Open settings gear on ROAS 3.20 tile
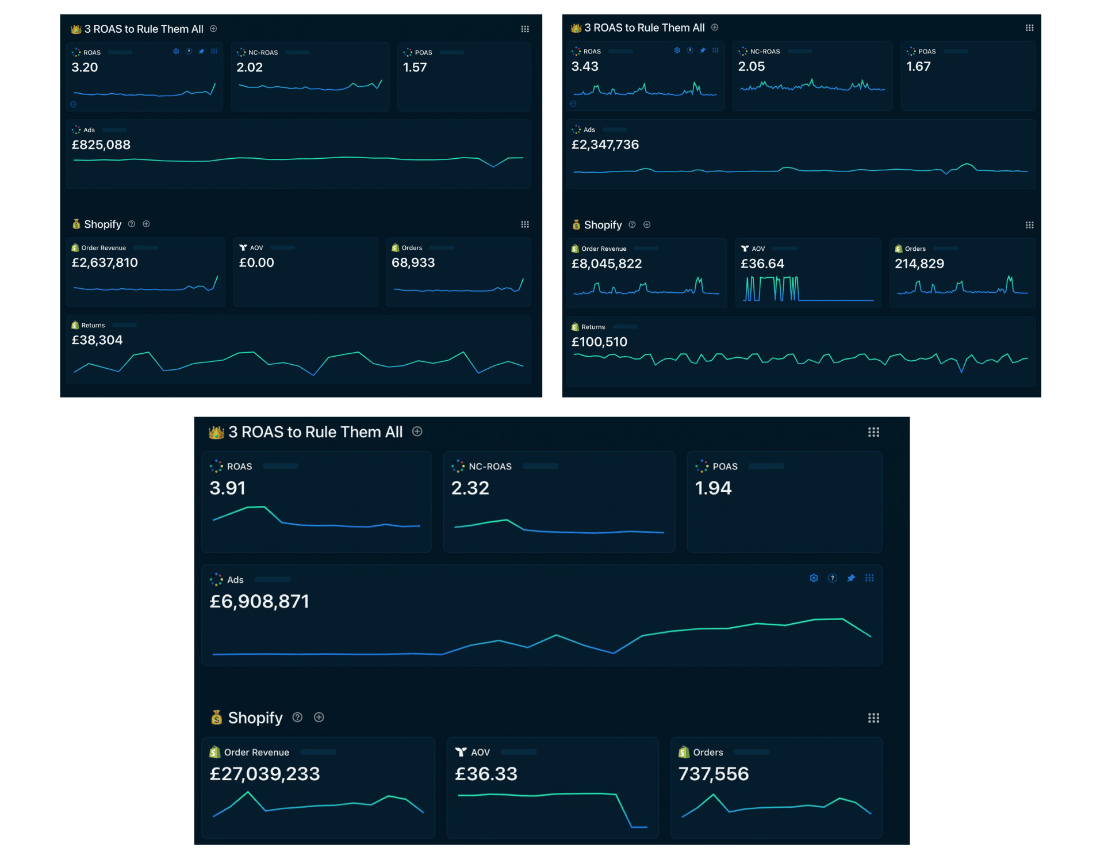The width and height of the screenshot is (1104, 863). pos(176,51)
